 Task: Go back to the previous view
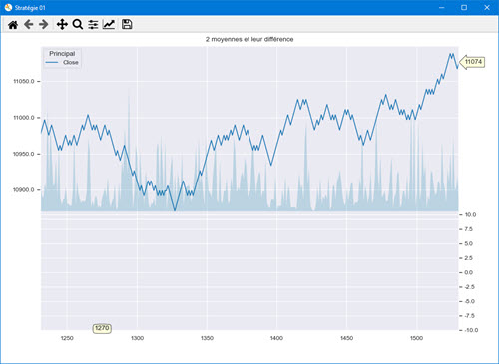click(29, 24)
